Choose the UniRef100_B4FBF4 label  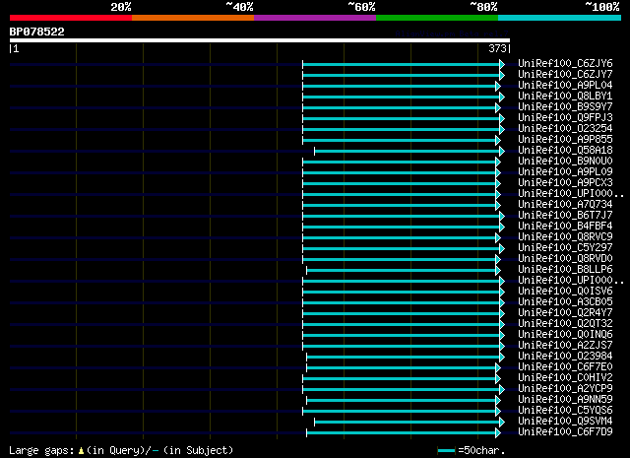(x=565, y=227)
